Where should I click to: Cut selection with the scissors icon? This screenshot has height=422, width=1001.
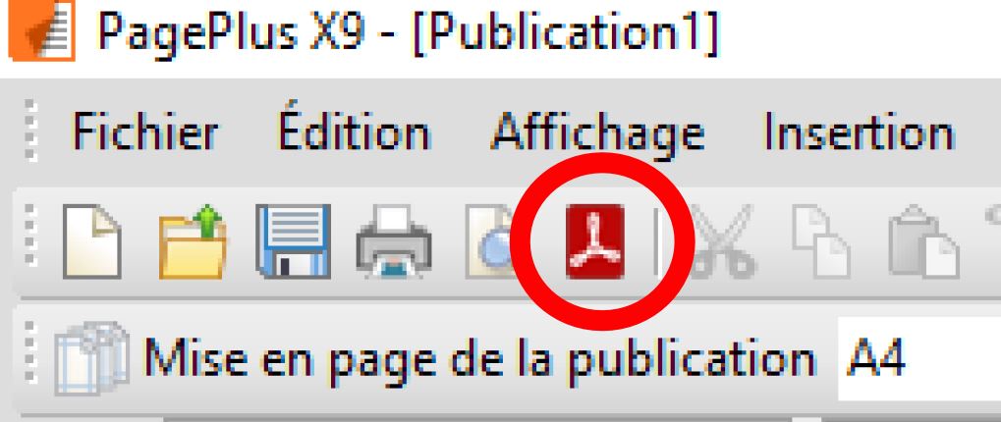[x=721, y=241]
